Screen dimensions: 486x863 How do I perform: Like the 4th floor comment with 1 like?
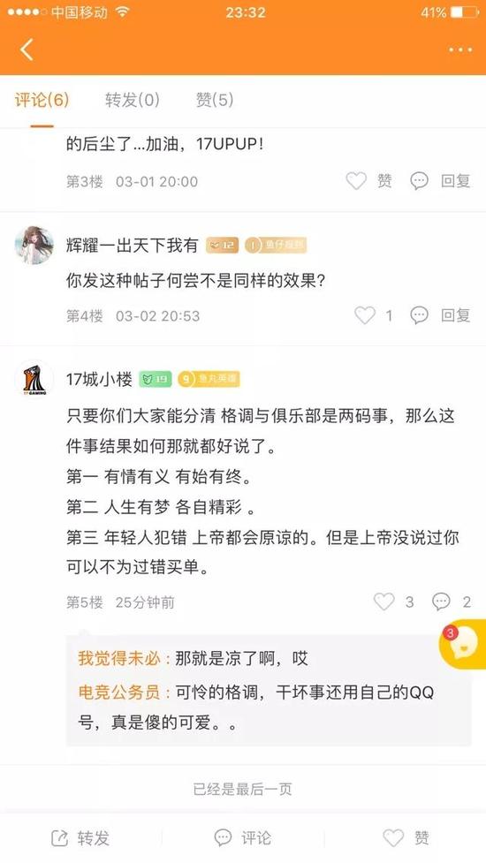[x=364, y=315]
